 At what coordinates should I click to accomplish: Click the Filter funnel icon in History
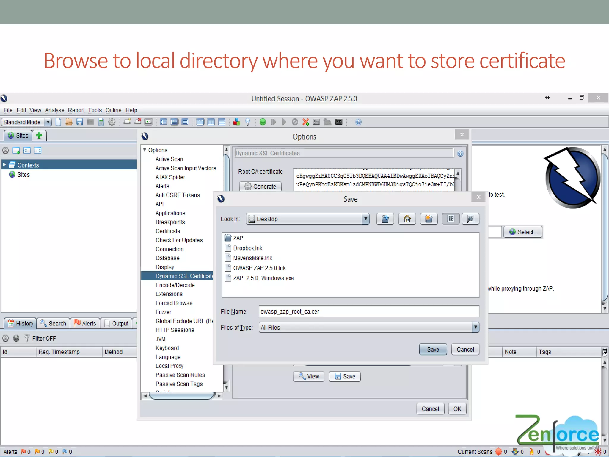pos(27,338)
